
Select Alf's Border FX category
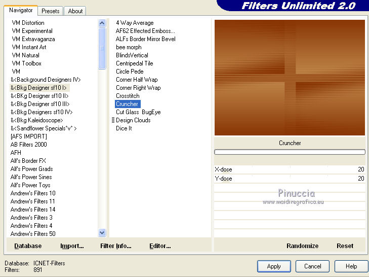tap(28, 161)
